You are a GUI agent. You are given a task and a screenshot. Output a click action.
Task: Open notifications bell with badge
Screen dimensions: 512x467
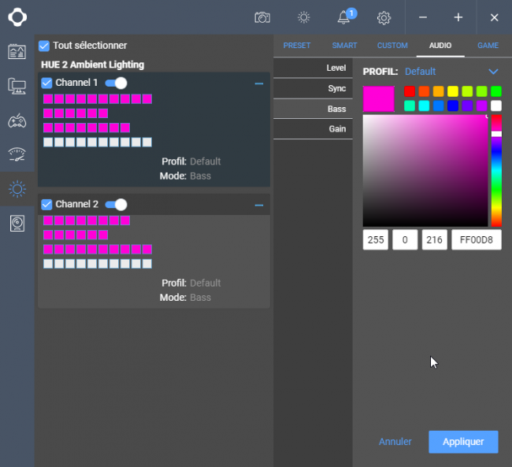(346, 17)
